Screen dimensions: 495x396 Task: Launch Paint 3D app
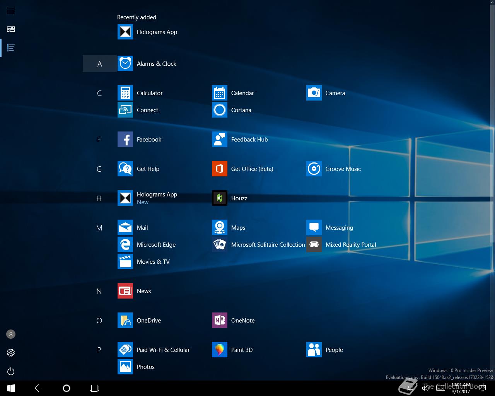click(220, 350)
